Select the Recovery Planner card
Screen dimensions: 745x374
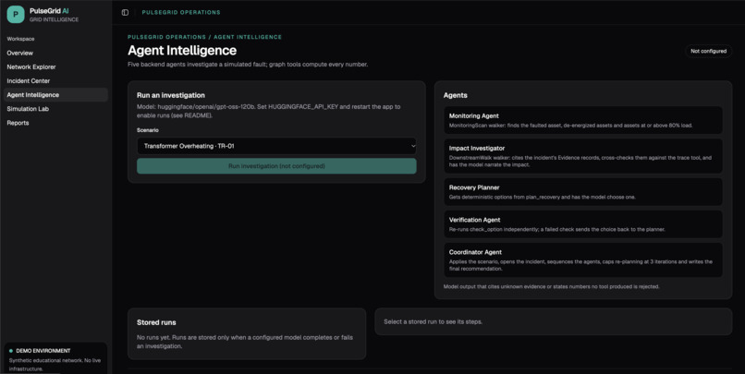(583, 192)
